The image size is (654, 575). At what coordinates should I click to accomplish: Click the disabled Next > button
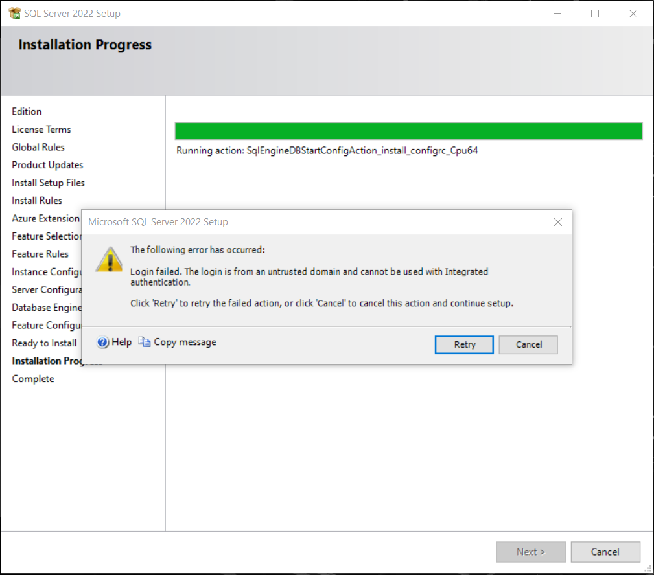click(531, 552)
